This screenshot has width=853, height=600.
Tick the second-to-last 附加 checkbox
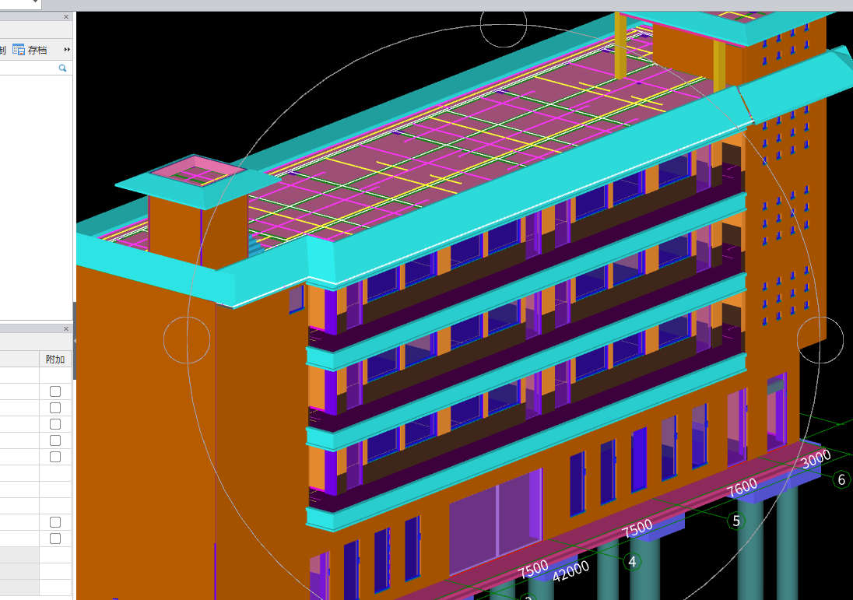[55, 521]
